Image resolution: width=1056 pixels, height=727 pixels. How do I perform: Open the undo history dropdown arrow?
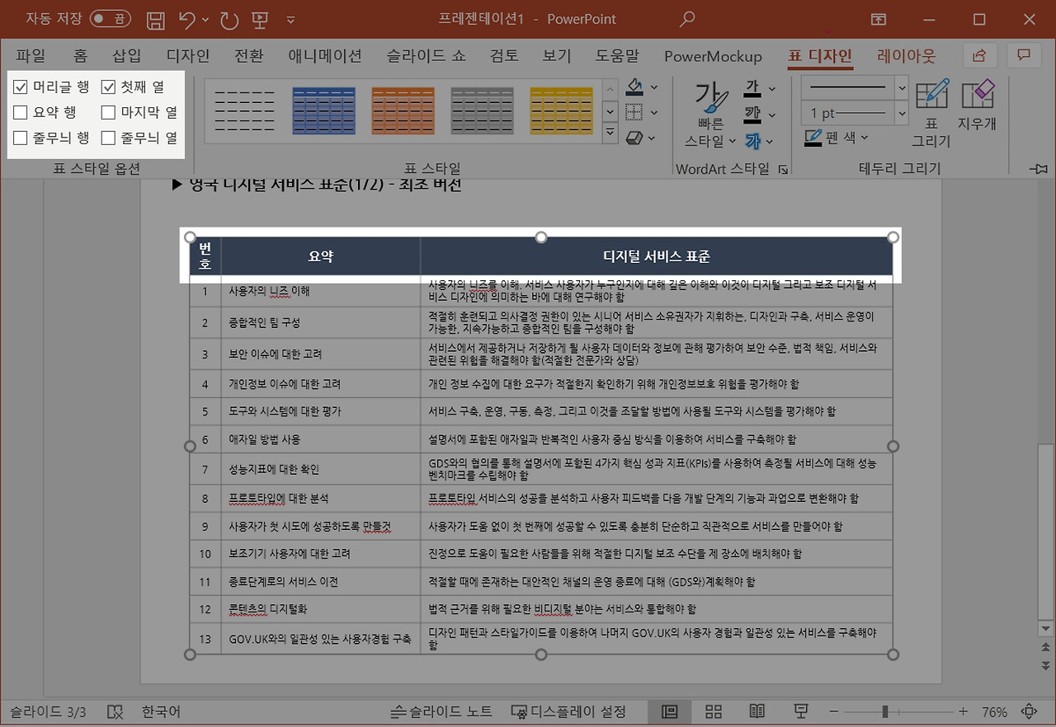(x=205, y=19)
